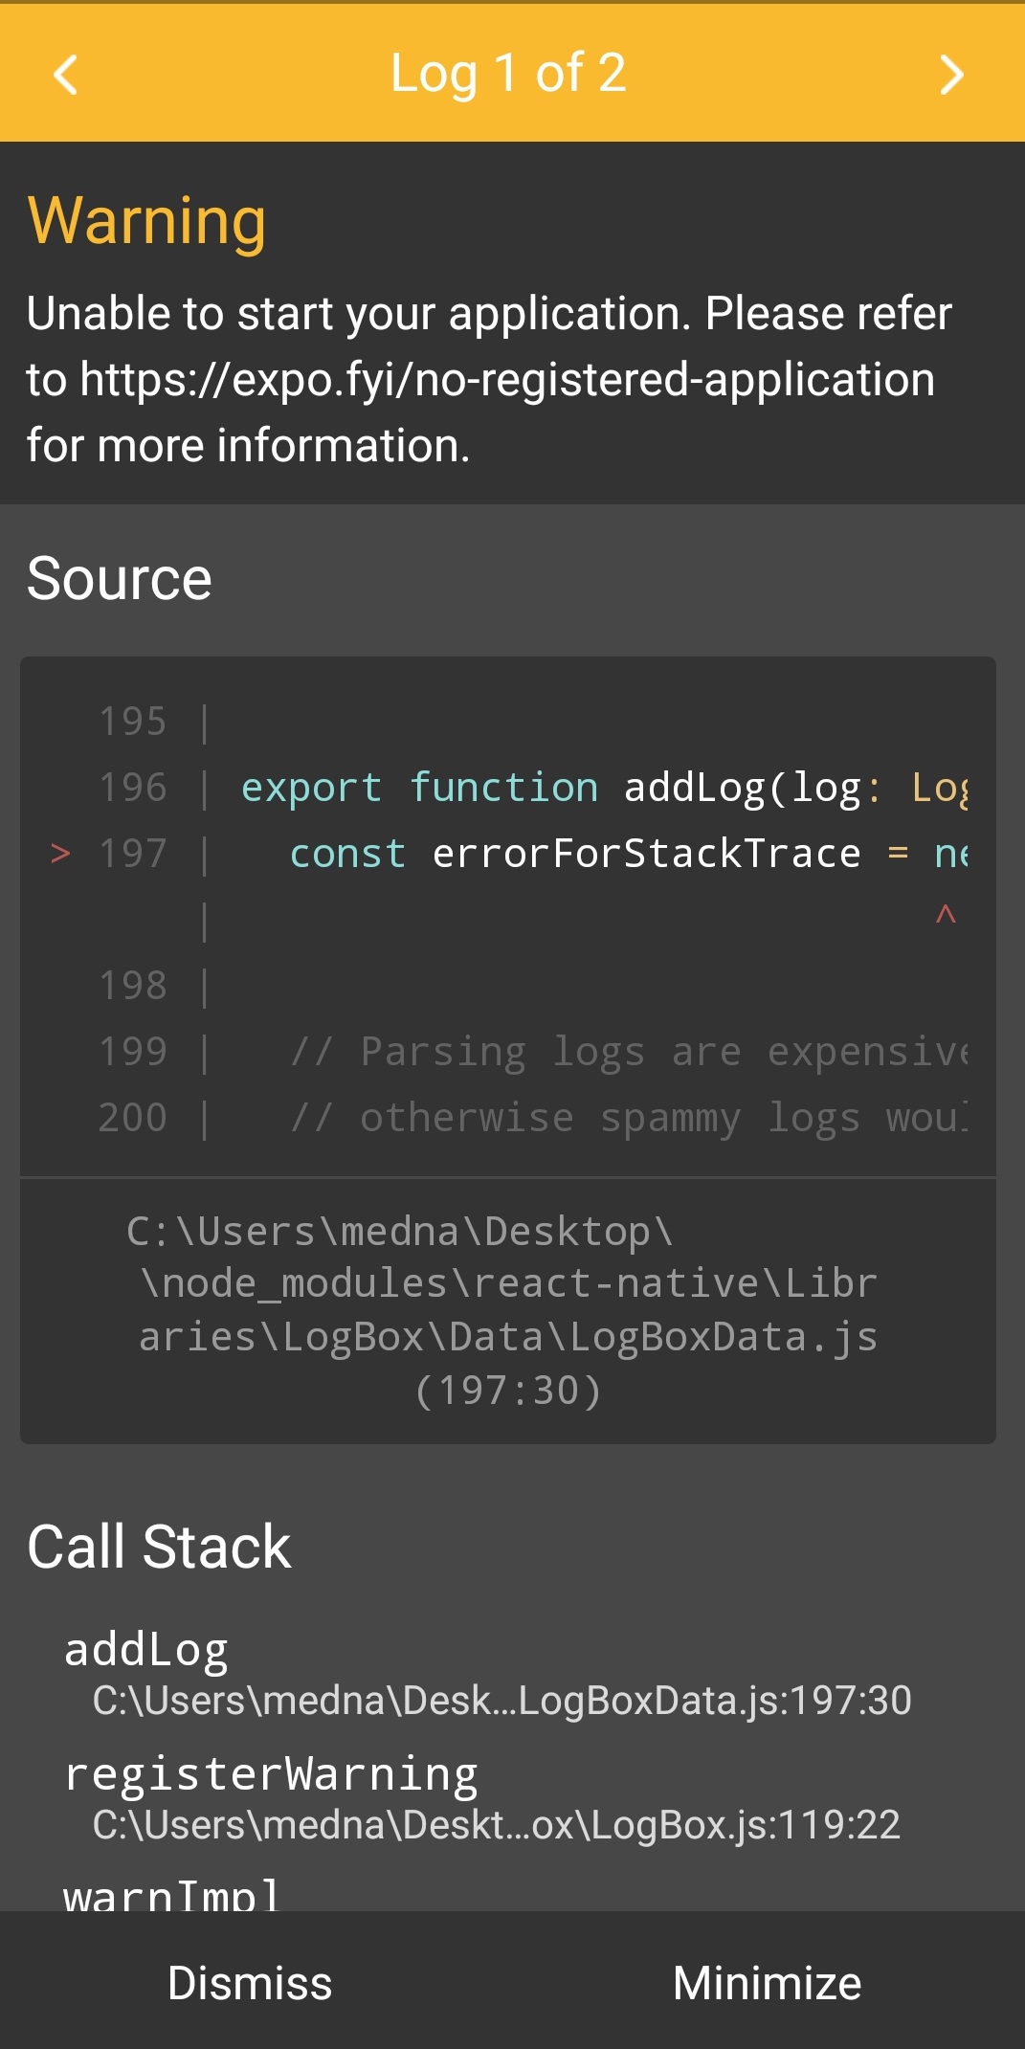Screen dimensions: 1025x2049
Task: Go to next log with right chevron
Action: tap(950, 74)
